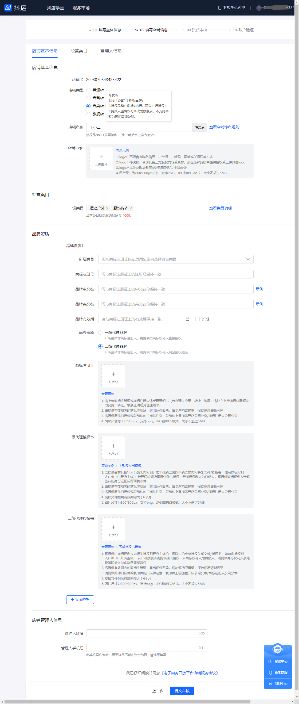Remove the 服饰内衣 category tag
Viewport: 299px width, 704px height.
click(131, 209)
